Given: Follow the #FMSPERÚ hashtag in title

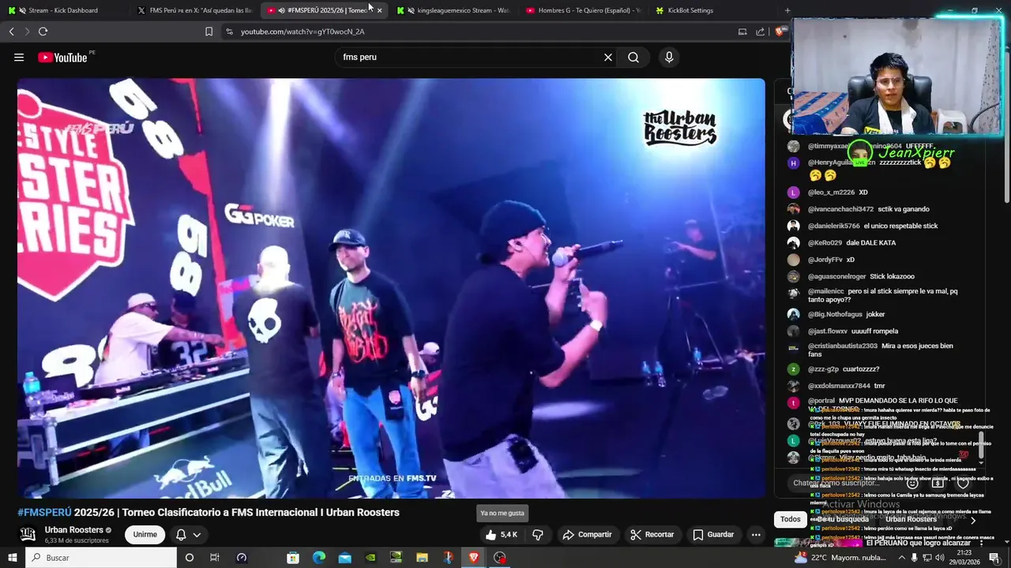Looking at the screenshot, I should point(44,513).
